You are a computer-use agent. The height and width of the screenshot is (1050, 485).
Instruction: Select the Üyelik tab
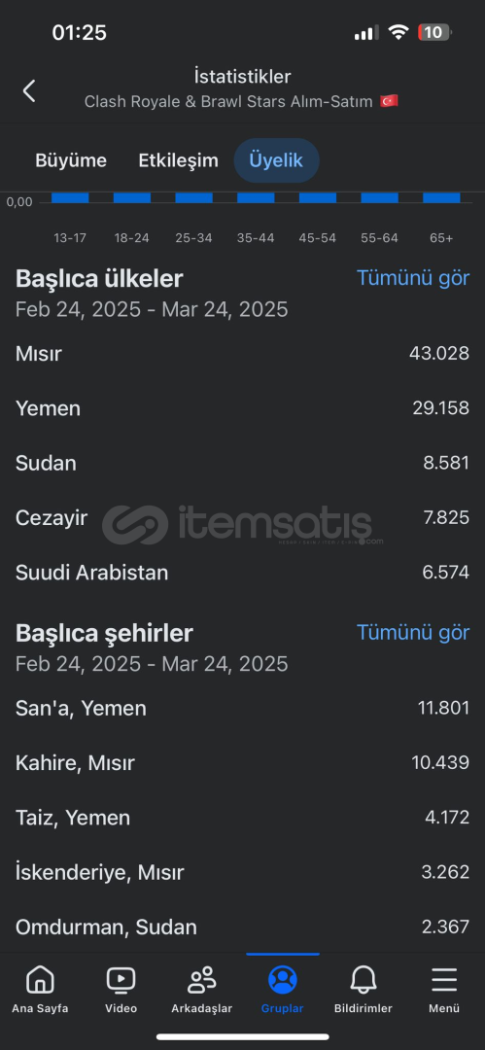[276, 160]
